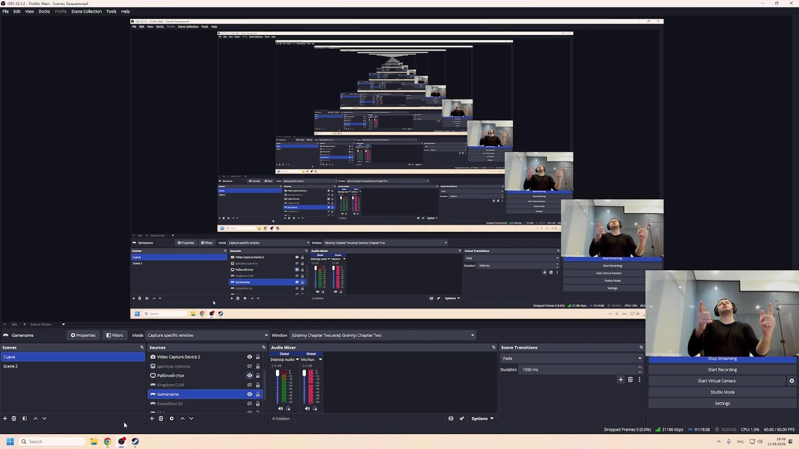The image size is (799, 449).
Task: Lock the Рабочий стол source
Action: [258, 375]
